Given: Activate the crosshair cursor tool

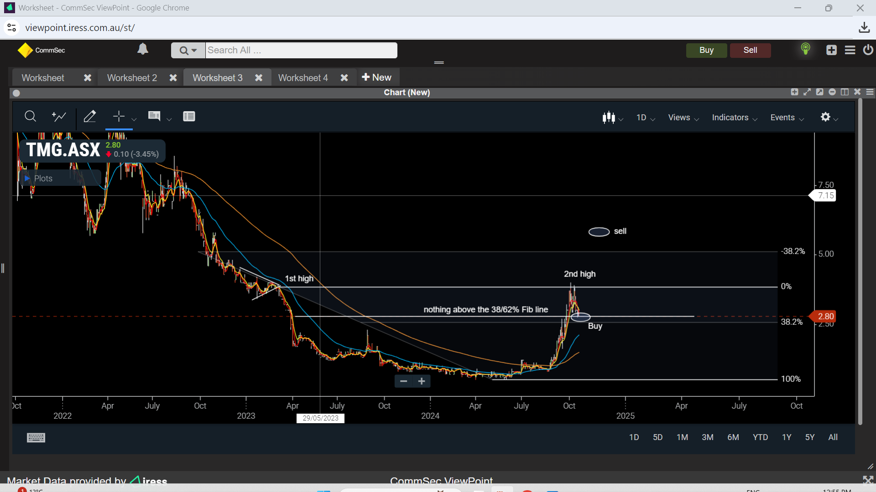Looking at the screenshot, I should 119,117.
